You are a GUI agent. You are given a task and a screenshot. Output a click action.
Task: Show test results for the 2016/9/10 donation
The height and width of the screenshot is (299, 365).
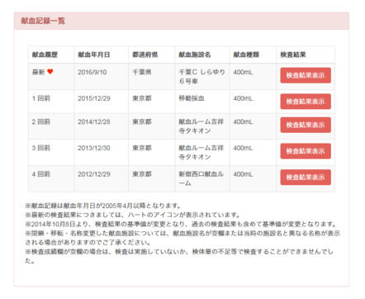(x=306, y=75)
